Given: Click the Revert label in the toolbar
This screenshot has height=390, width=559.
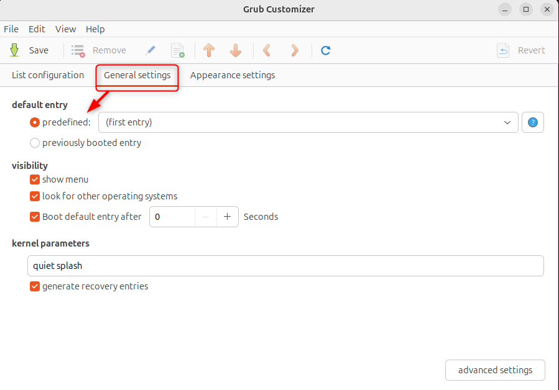Looking at the screenshot, I should click(531, 50).
